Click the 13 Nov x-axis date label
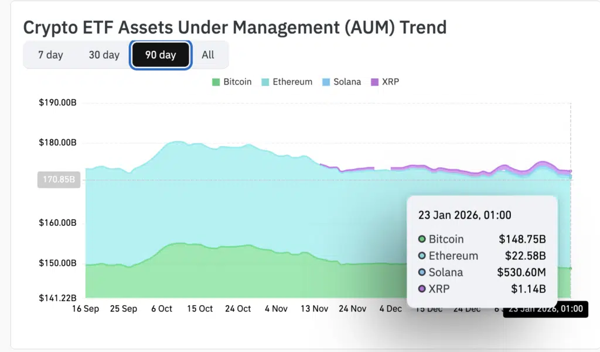Screen dimensions: 600x352 [x=315, y=309]
